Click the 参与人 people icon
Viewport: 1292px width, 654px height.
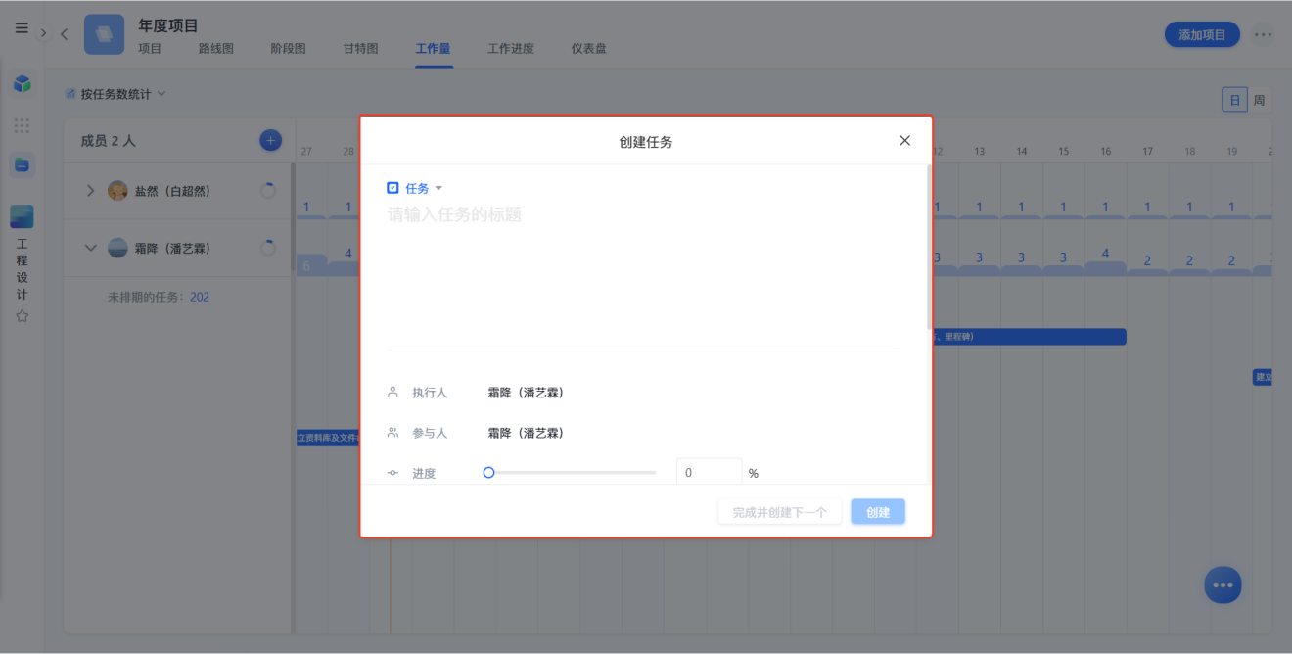[393, 432]
